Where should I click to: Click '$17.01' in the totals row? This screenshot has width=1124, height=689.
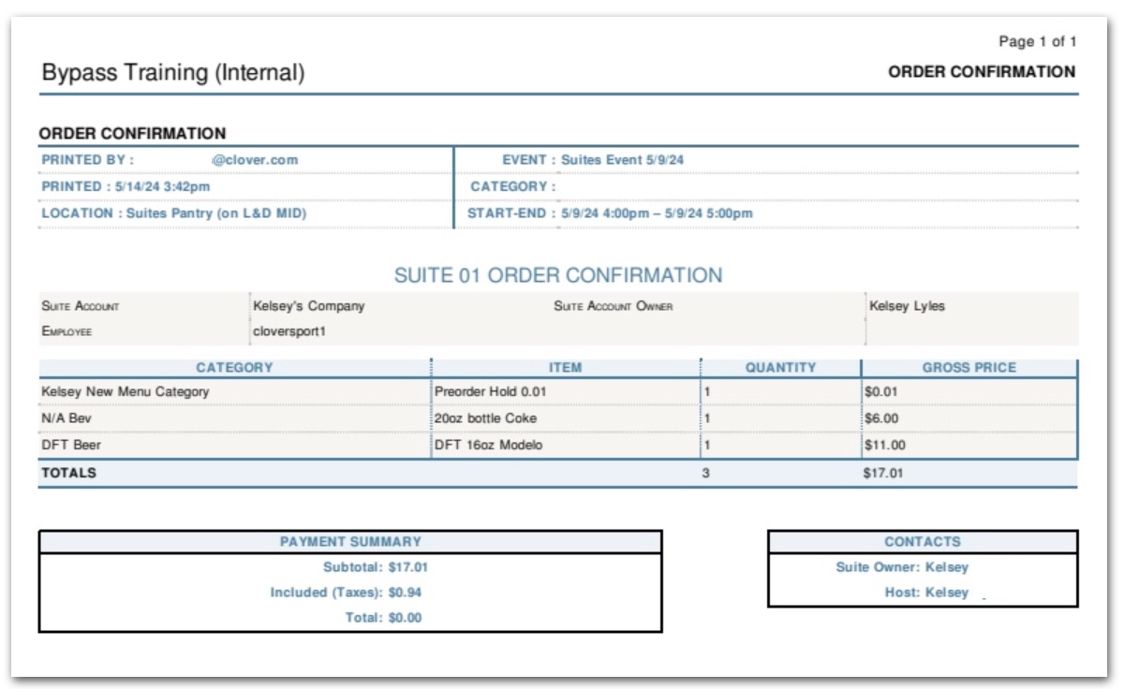(x=883, y=474)
